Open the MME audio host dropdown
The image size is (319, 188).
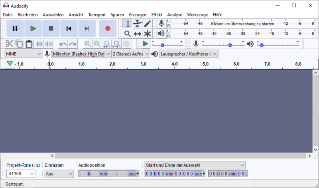click(24, 54)
